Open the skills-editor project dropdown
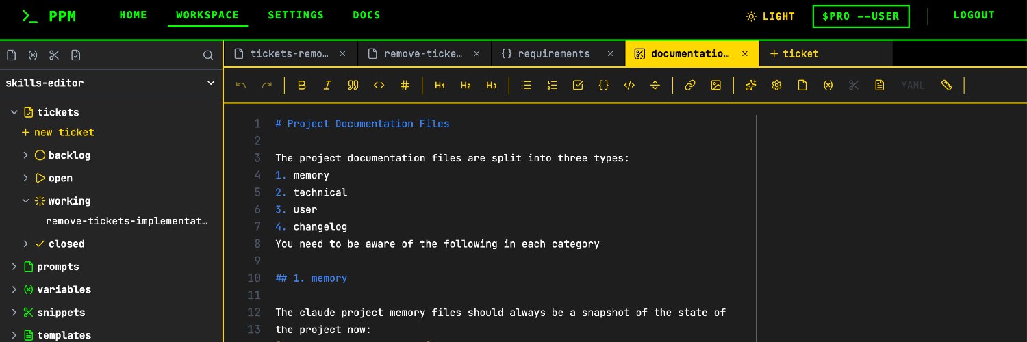Image resolution: width=1027 pixels, height=342 pixels. coord(111,83)
